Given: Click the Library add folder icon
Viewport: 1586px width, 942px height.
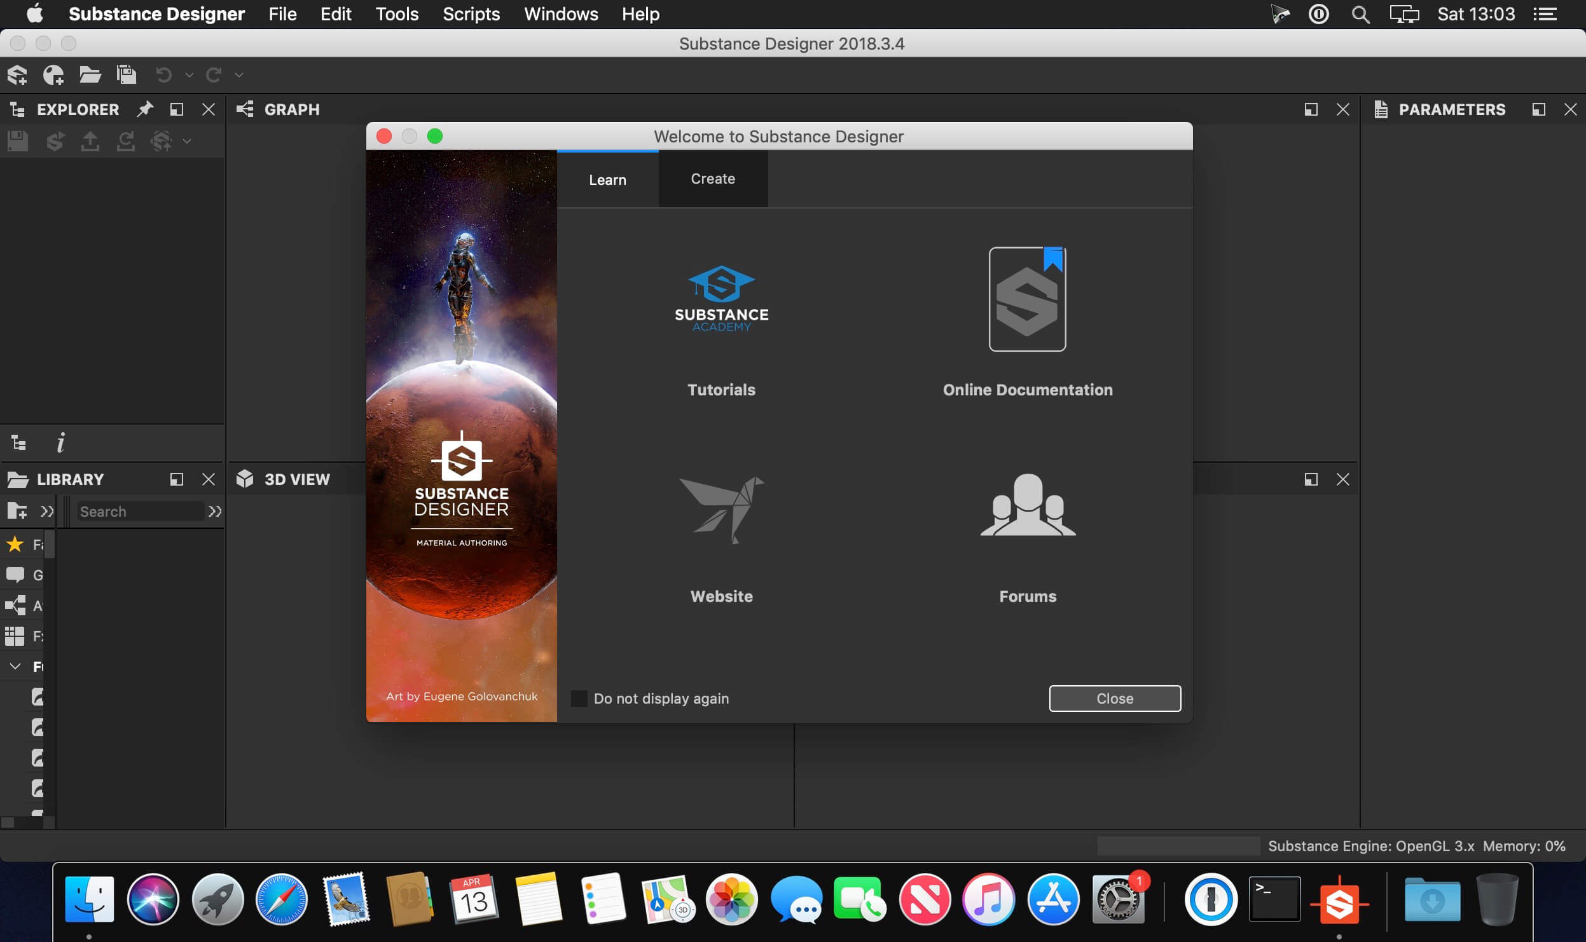Looking at the screenshot, I should coord(17,511).
